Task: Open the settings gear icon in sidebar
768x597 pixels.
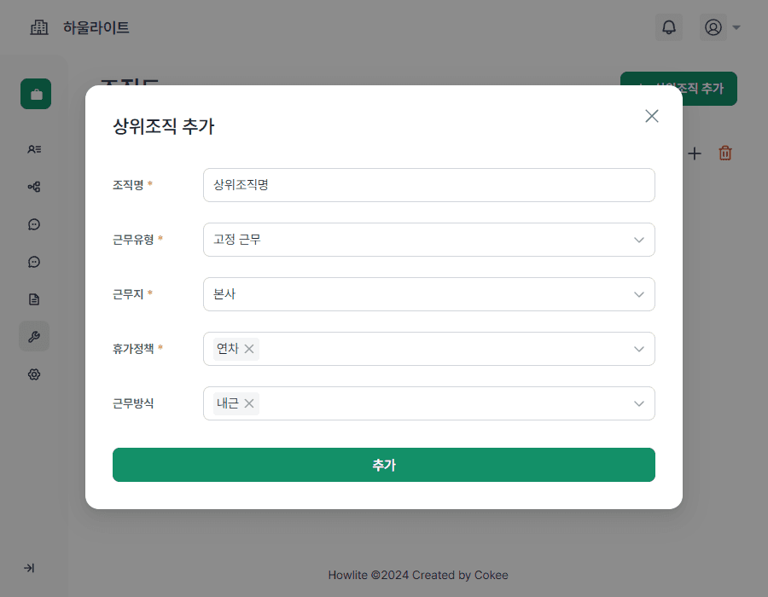Action: (33, 374)
